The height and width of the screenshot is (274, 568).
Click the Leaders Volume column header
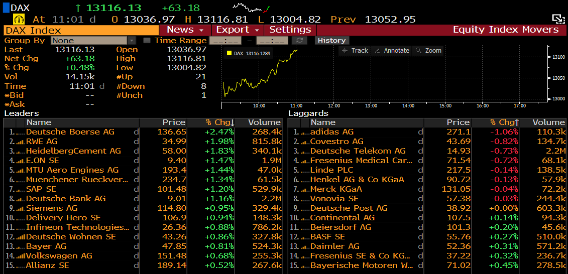pos(258,123)
